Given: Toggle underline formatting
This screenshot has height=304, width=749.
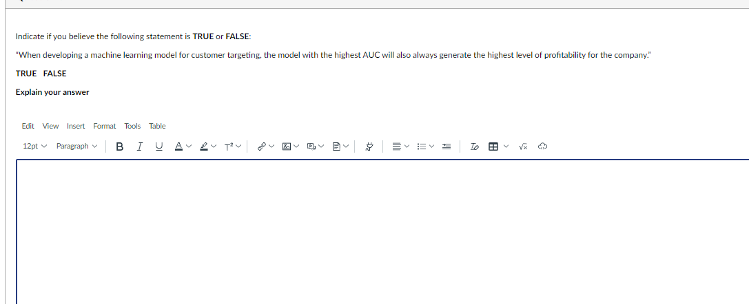Looking at the screenshot, I should coord(158,146).
